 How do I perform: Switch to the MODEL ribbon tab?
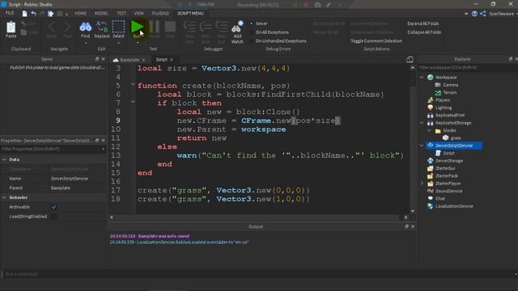pos(101,14)
